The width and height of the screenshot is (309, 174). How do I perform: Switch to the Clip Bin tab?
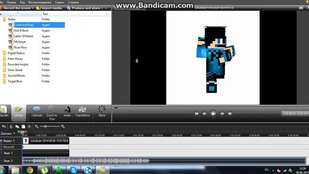point(4,112)
